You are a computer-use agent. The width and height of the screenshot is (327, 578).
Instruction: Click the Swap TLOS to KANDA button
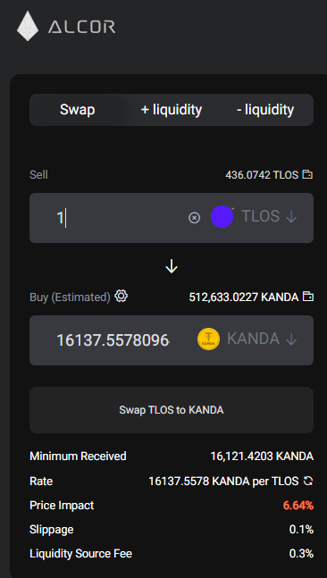tap(172, 410)
